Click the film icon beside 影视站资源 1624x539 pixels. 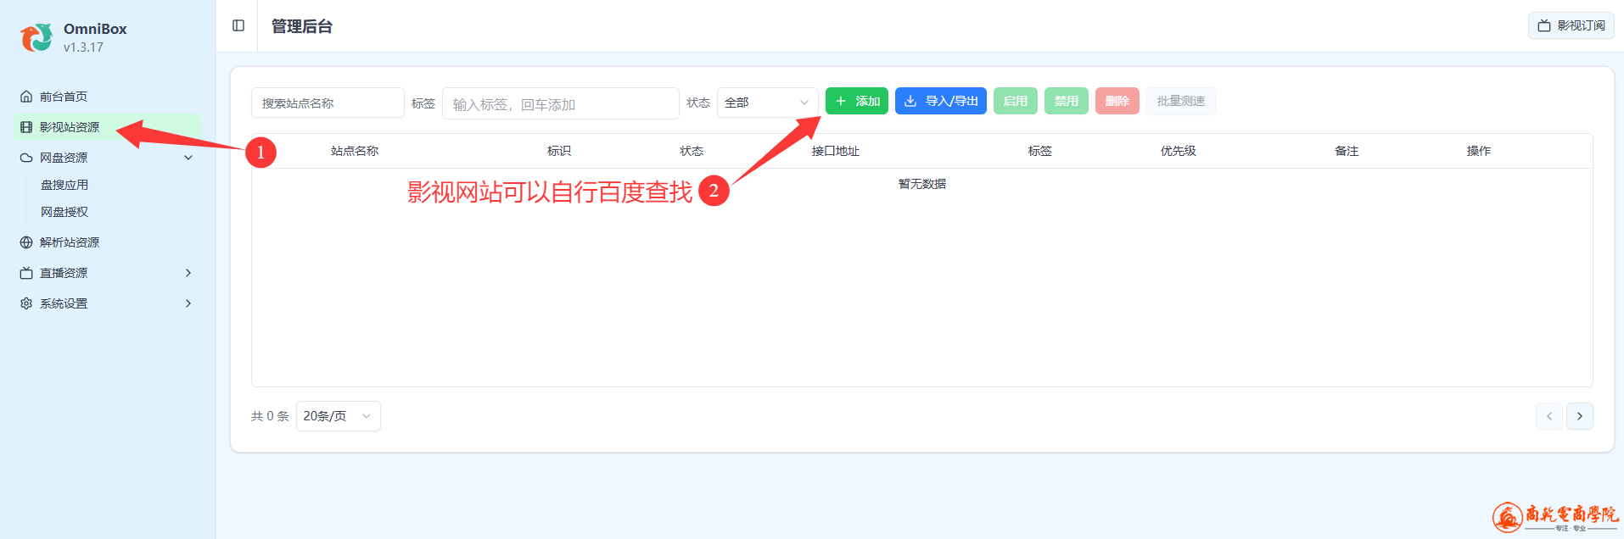point(26,127)
